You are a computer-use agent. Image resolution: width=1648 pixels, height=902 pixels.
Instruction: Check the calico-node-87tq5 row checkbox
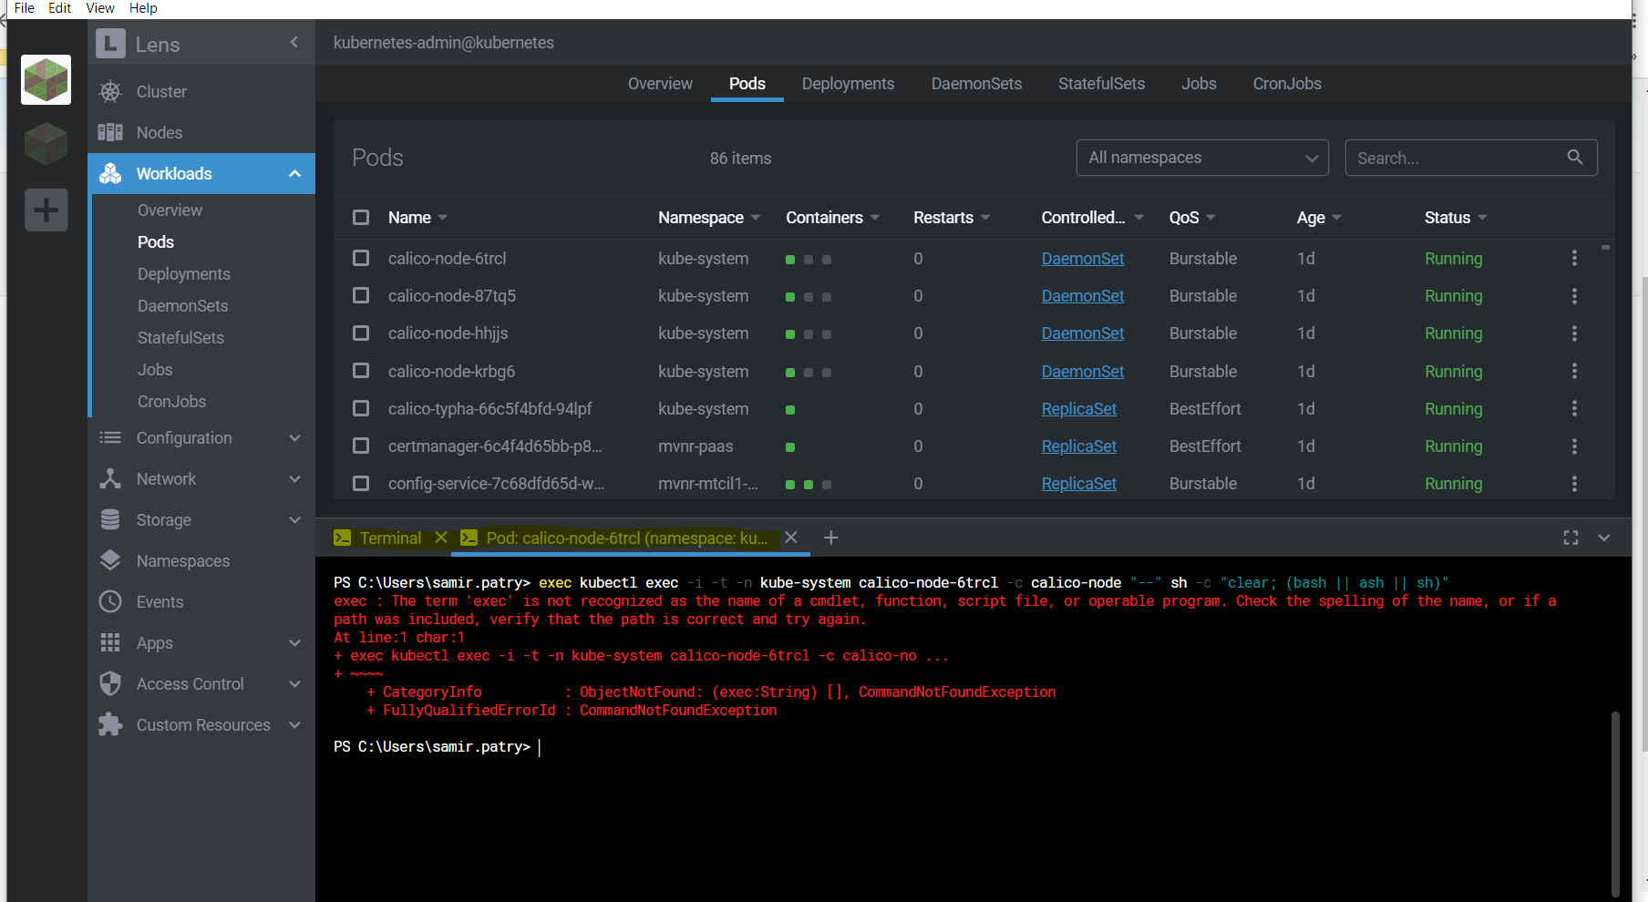361,296
